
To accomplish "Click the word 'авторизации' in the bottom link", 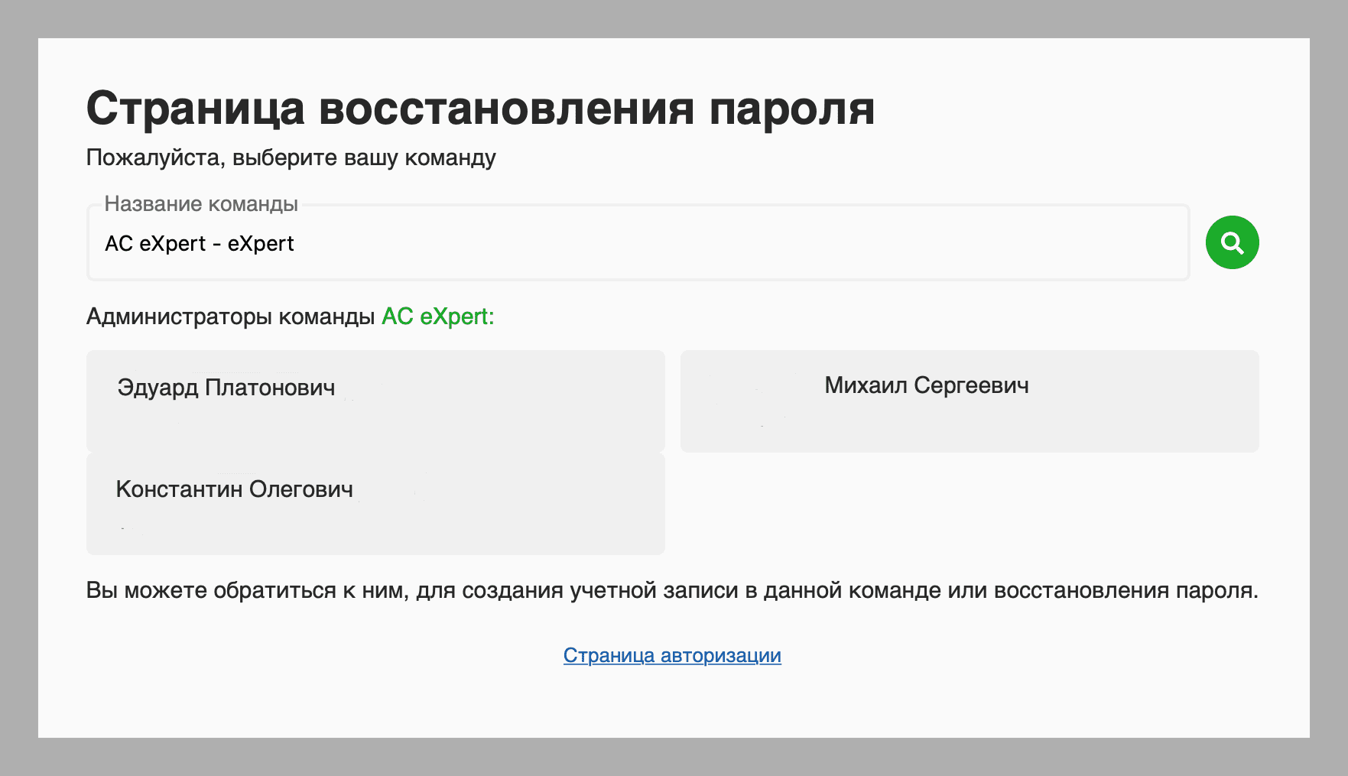I will (x=720, y=655).
